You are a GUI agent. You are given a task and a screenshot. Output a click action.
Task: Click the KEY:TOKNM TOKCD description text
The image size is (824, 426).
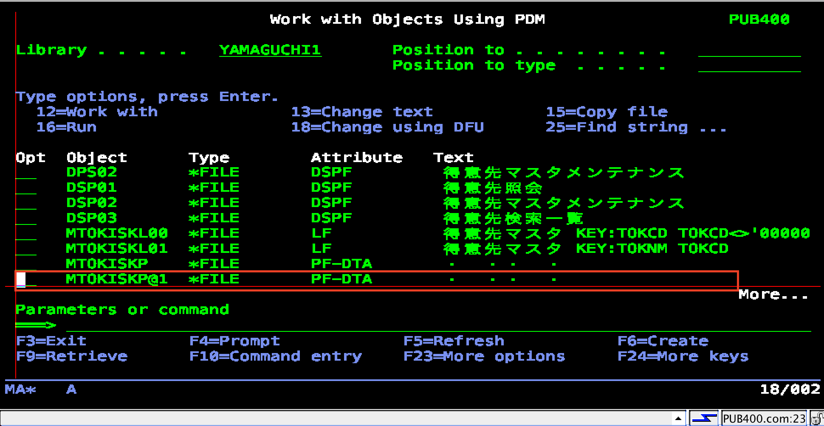[x=652, y=249]
